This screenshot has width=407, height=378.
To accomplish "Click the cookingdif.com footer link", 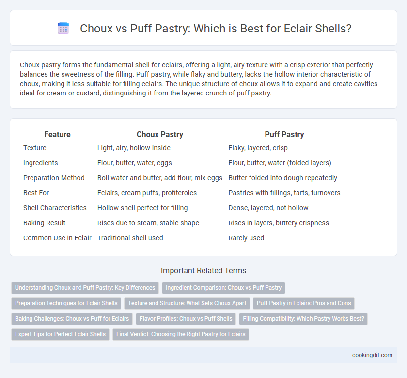I will tap(372, 355).
